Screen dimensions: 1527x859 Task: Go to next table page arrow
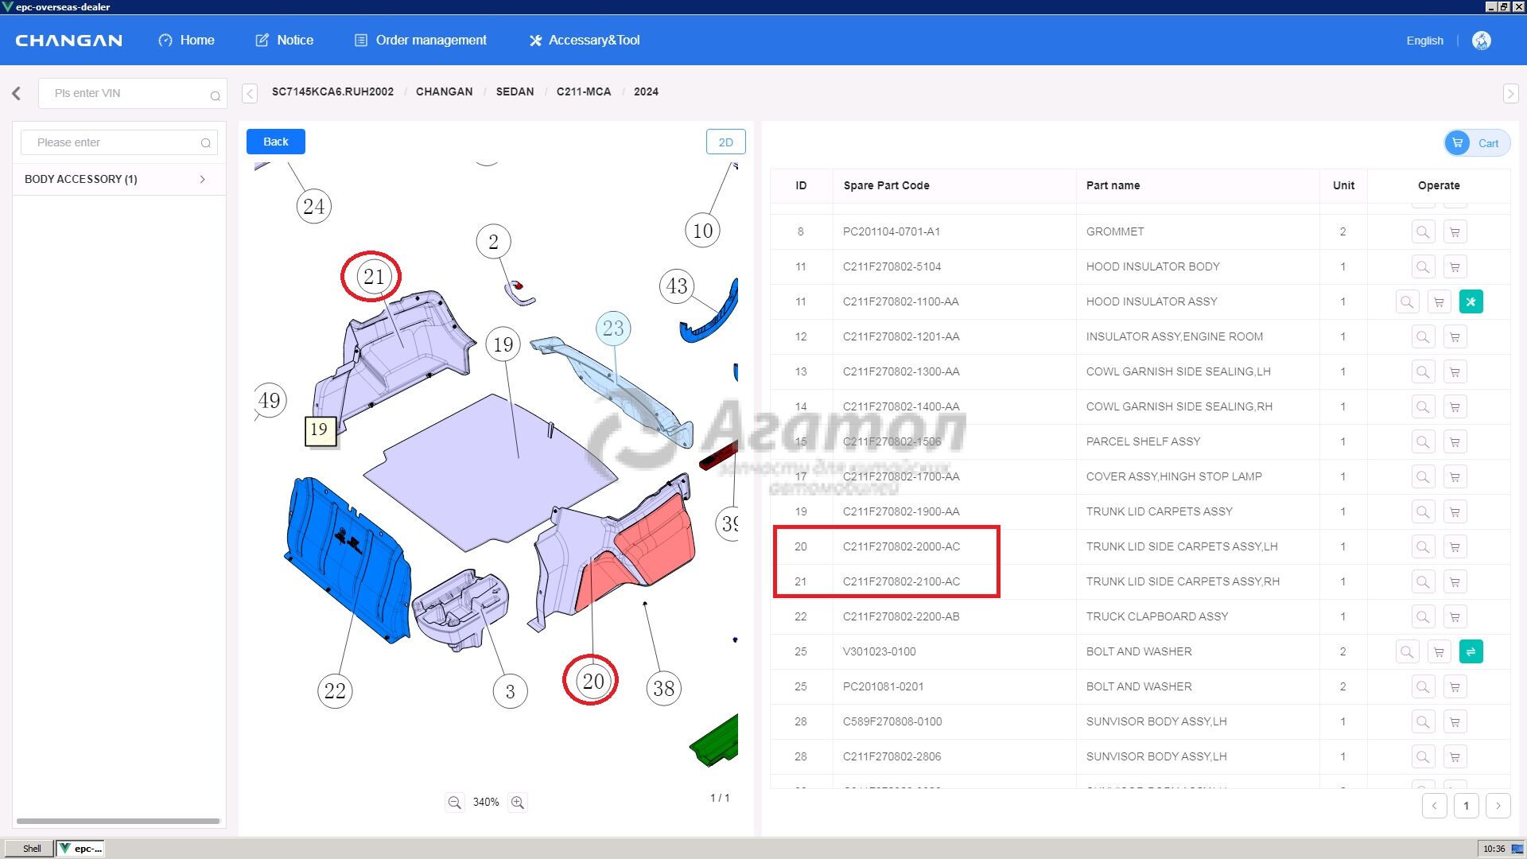[1498, 806]
